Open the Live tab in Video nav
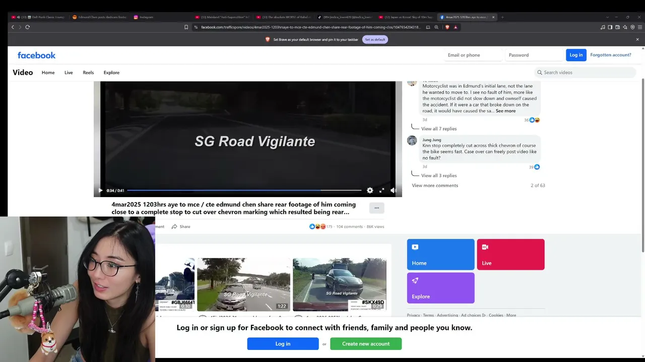This screenshot has height=362, width=645. [x=69, y=72]
